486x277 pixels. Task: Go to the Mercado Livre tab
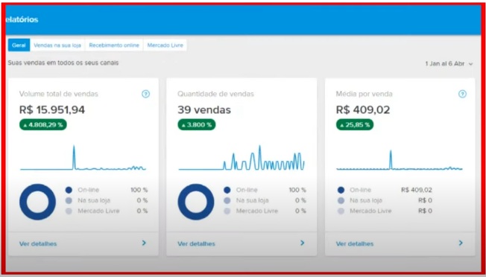165,45
